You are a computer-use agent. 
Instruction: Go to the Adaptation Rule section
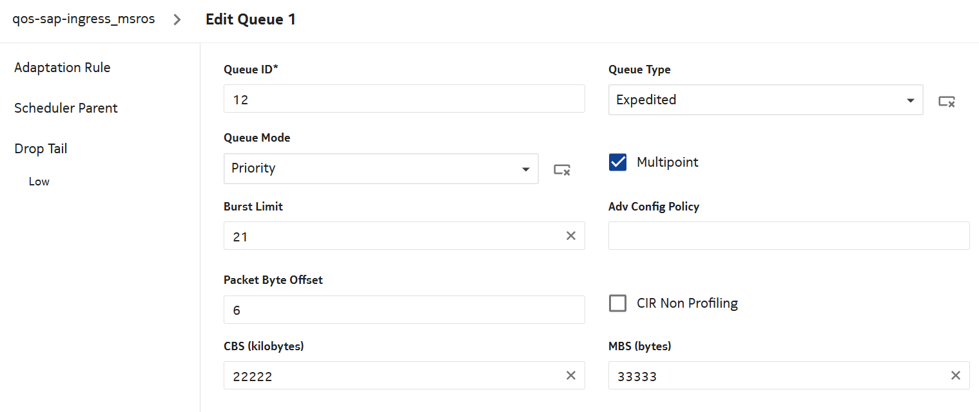pyautogui.click(x=63, y=68)
